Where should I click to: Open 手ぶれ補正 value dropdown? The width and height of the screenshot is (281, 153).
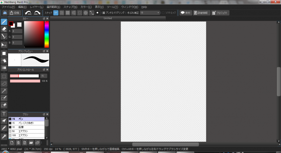pyautogui.click(x=150, y=13)
